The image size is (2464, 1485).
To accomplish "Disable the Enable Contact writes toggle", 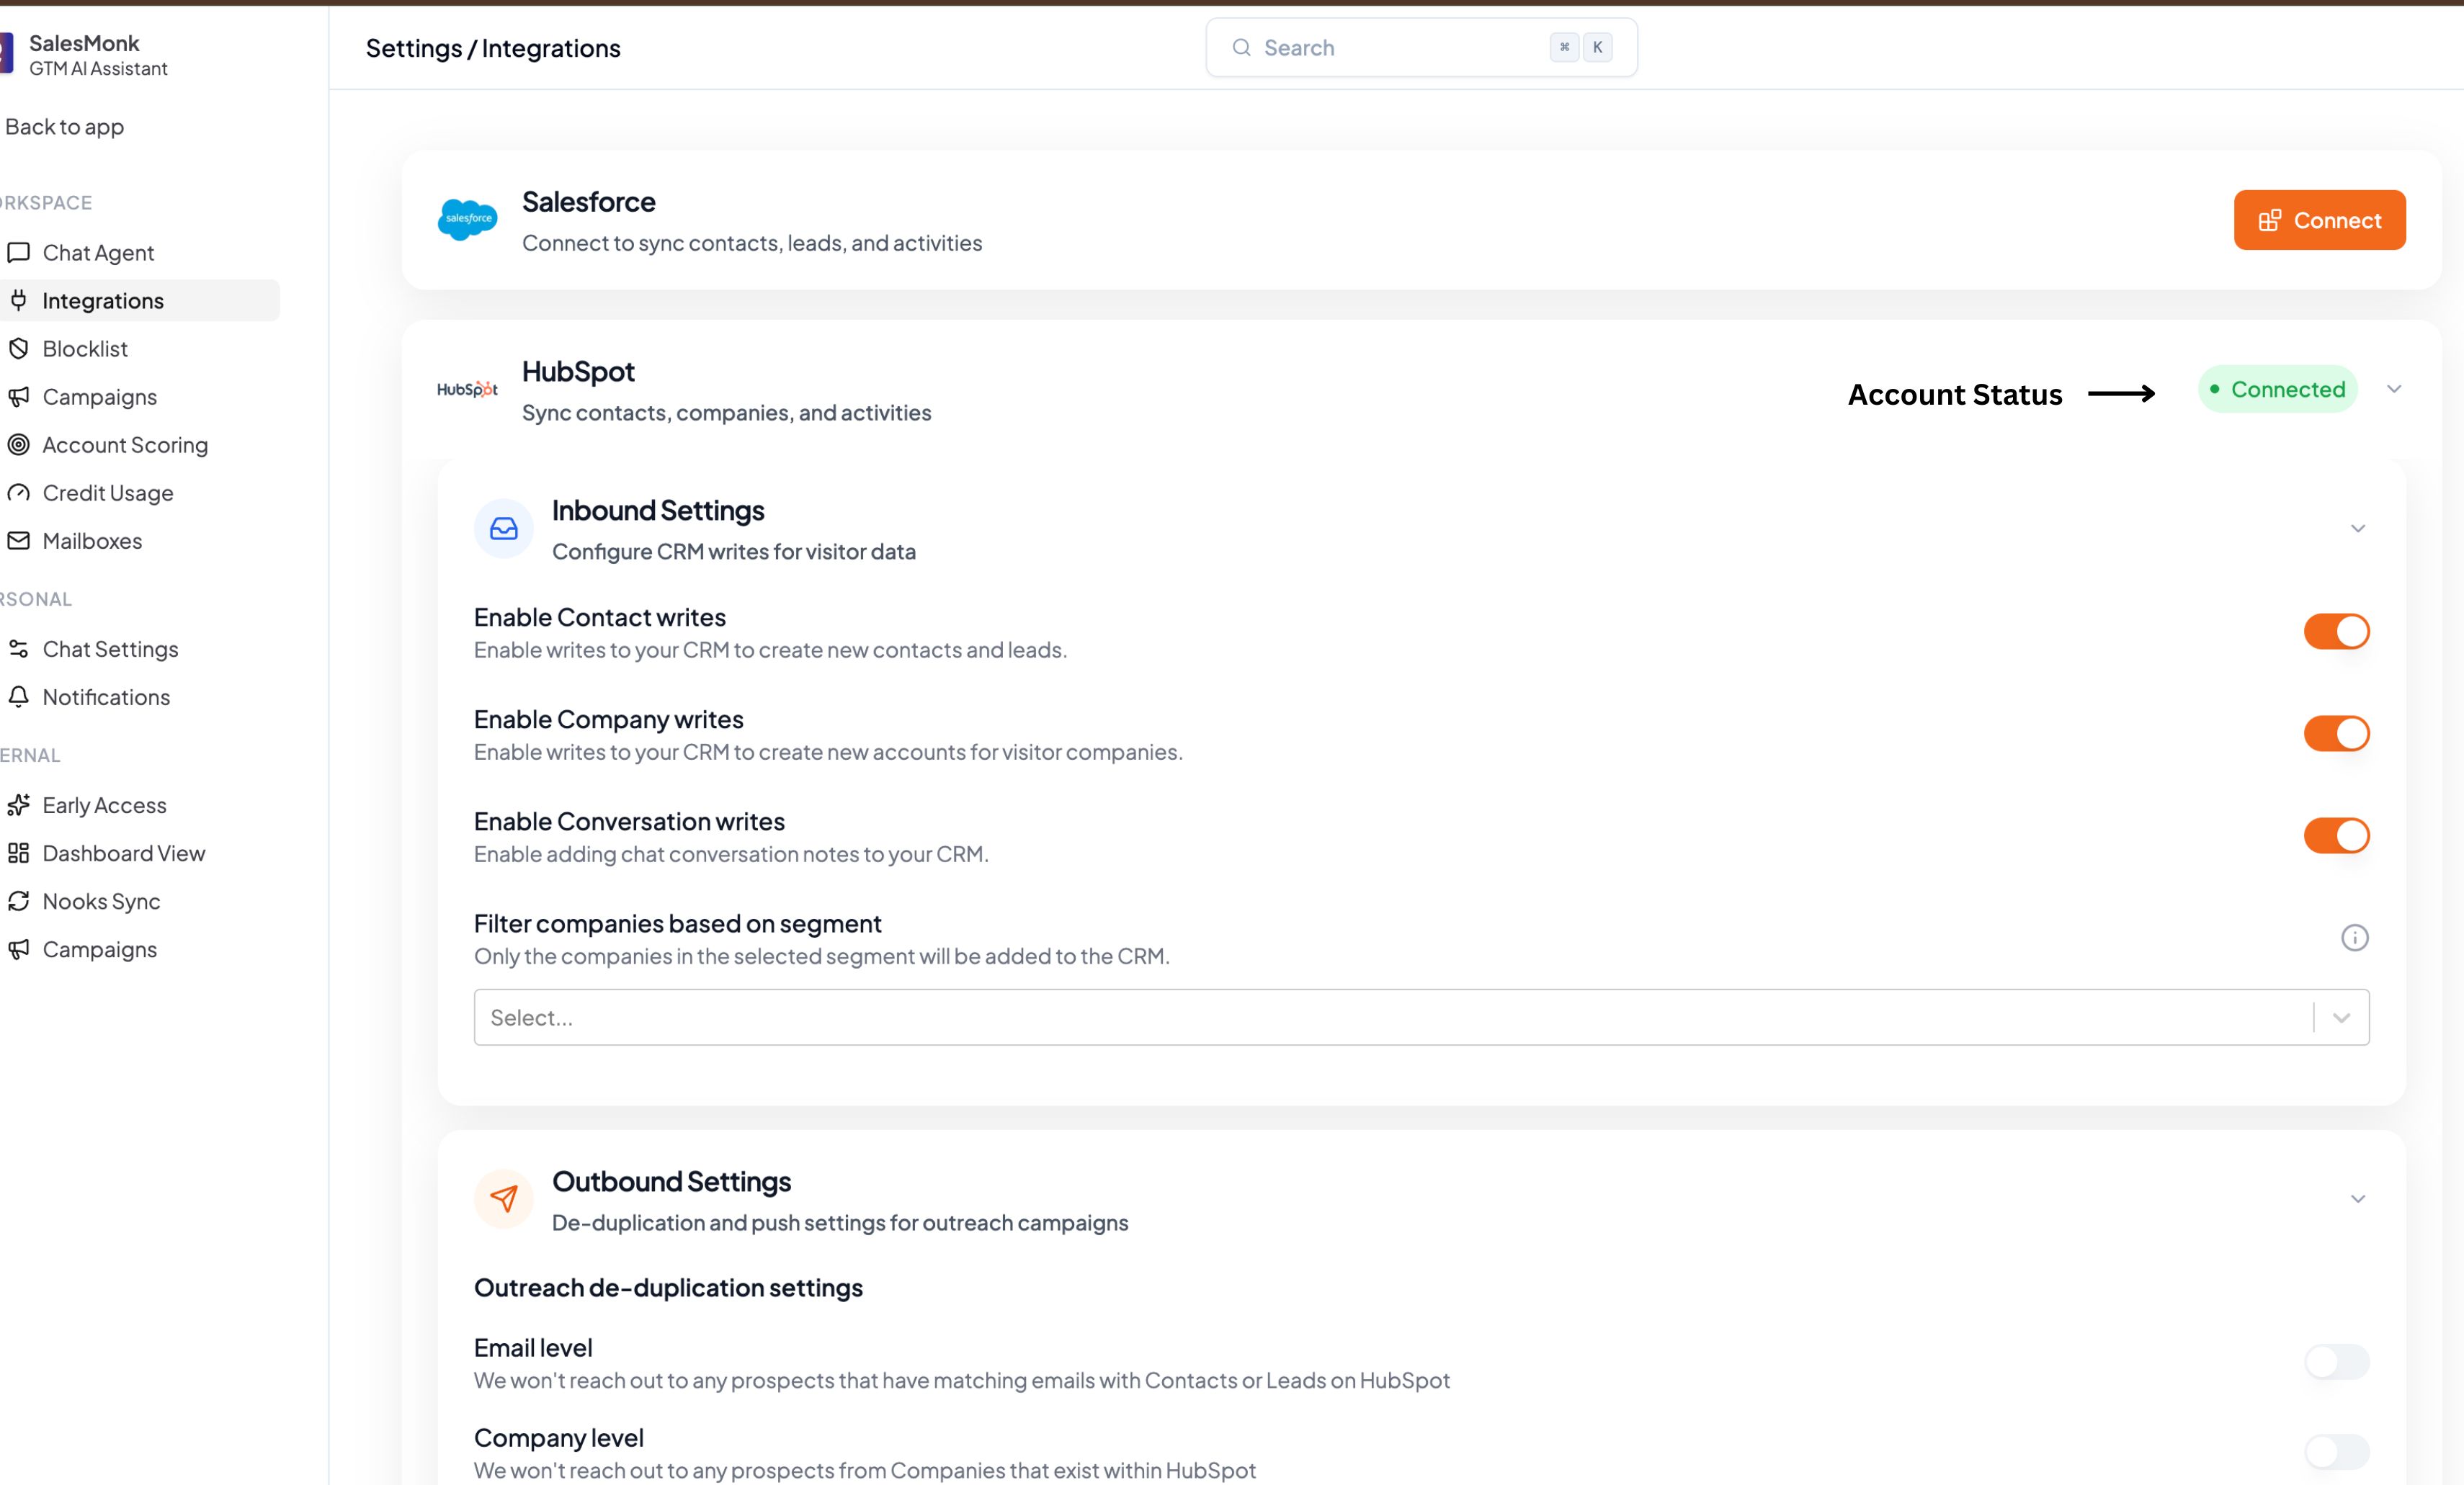I will pos(2336,632).
